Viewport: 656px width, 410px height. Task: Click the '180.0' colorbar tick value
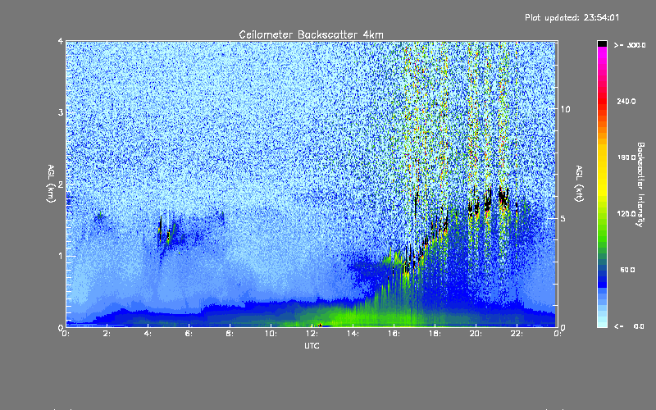[x=626, y=157]
